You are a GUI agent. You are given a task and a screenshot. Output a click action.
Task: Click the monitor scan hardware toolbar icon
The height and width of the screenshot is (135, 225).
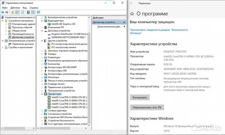point(38,12)
